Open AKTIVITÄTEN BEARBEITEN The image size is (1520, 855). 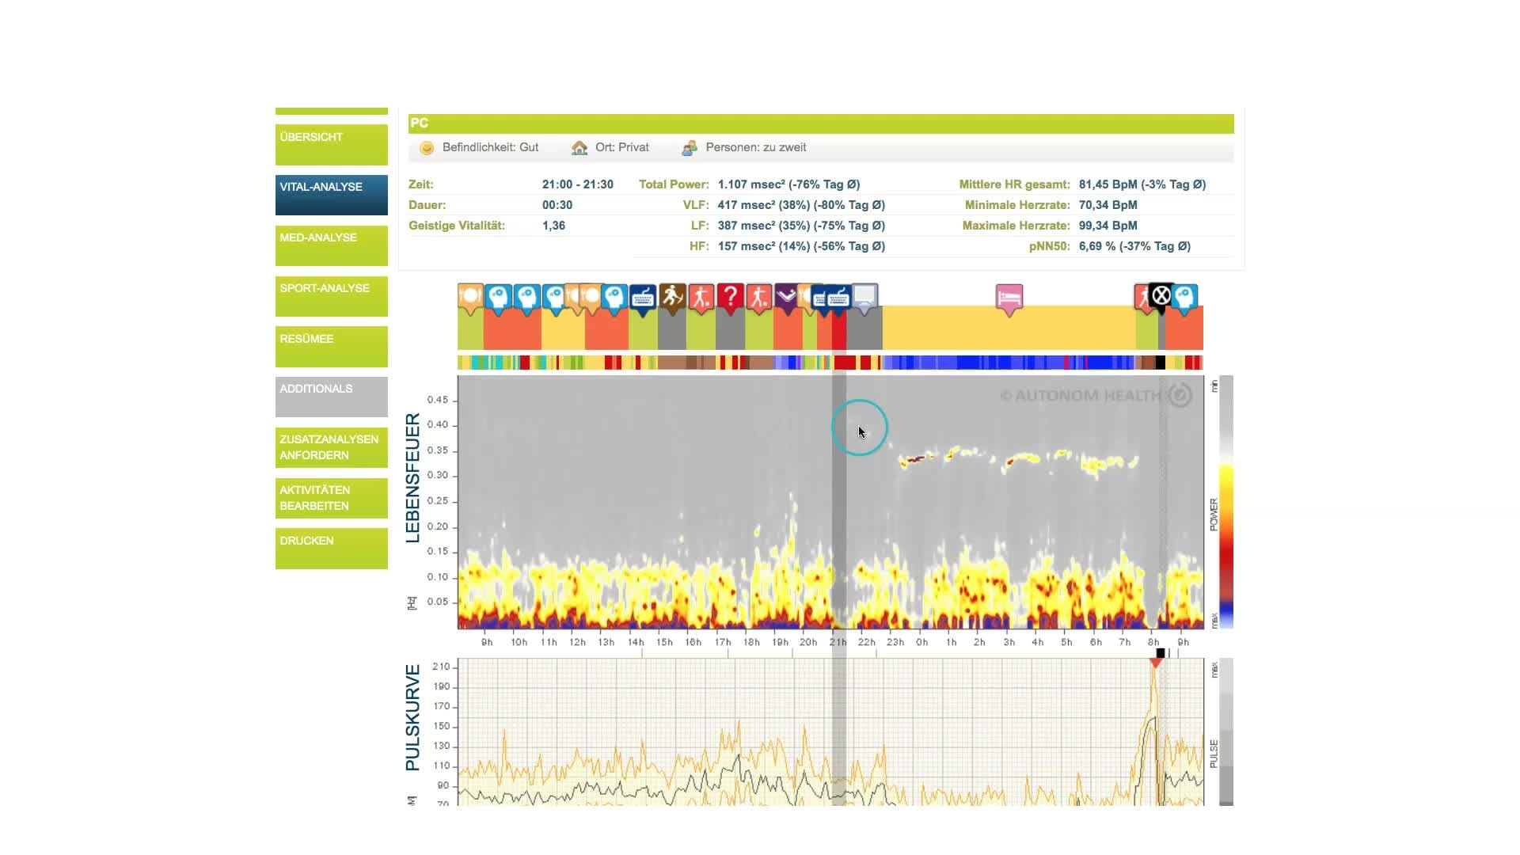pyautogui.click(x=331, y=498)
